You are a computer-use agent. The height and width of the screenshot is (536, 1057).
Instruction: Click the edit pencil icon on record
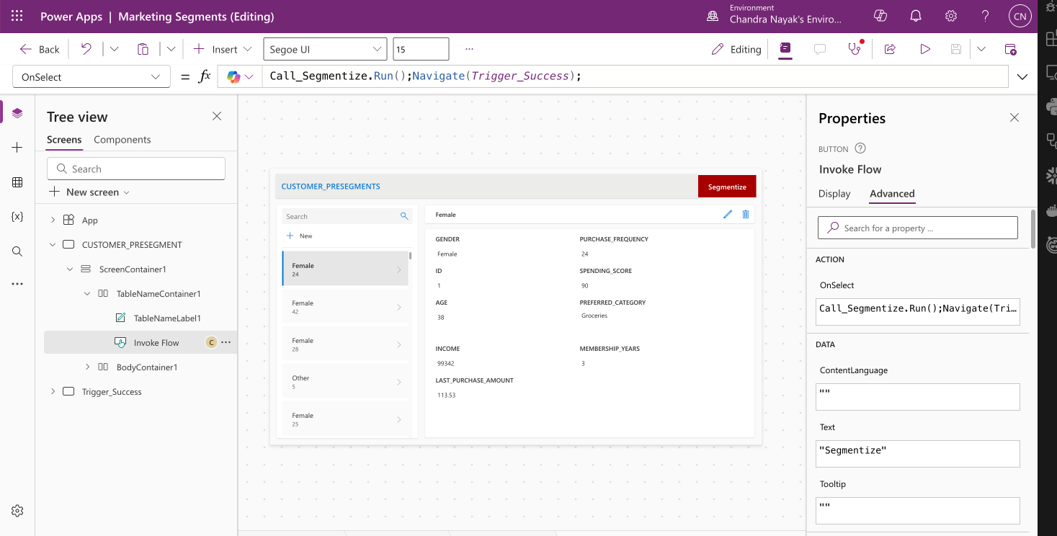point(728,214)
